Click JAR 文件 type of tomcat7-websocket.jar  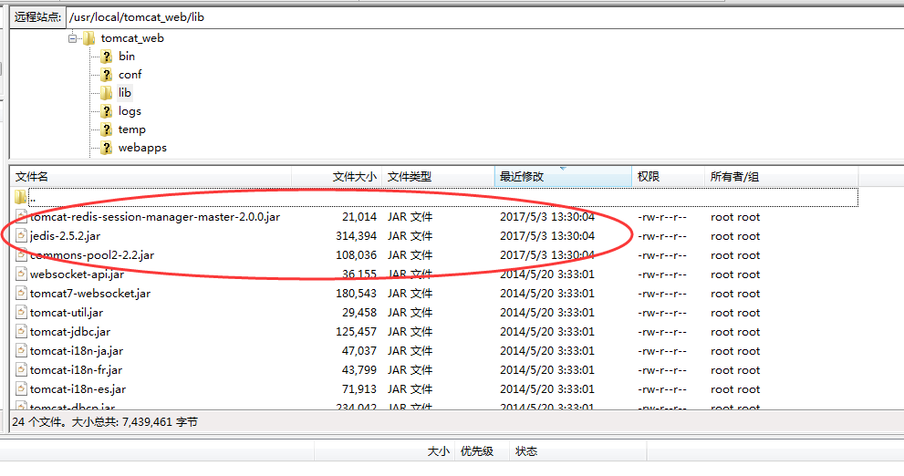click(x=410, y=294)
